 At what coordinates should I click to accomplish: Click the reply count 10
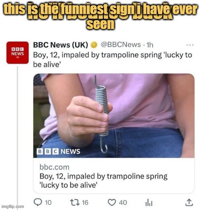(48, 203)
